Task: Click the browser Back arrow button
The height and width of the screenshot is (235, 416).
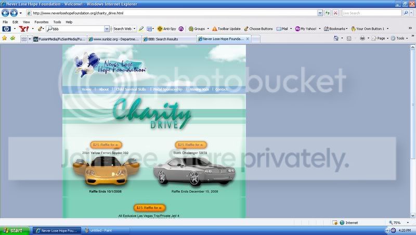Action: pyautogui.click(x=6, y=12)
